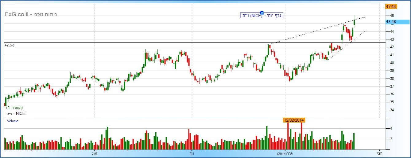Click the FxG.co.il technical analysis watermark
The image size is (411, 158).
(x=31, y=14)
